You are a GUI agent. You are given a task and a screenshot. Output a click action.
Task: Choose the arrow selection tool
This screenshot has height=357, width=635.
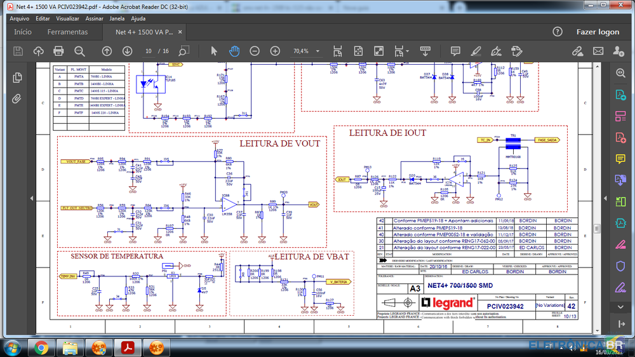(214, 51)
